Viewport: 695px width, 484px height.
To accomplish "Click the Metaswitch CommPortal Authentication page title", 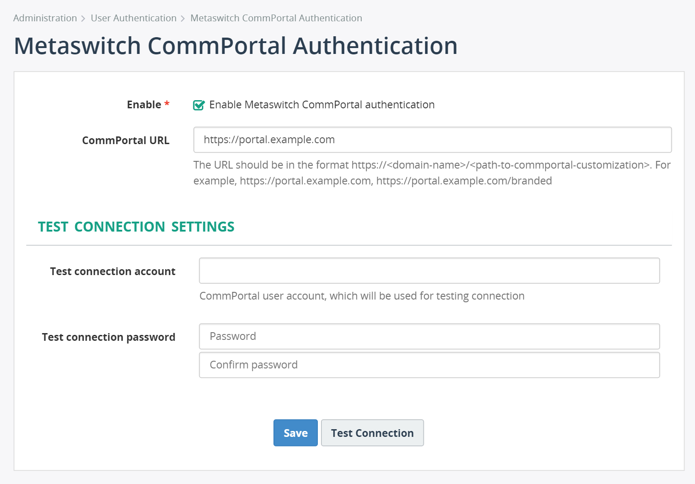I will coord(236,46).
